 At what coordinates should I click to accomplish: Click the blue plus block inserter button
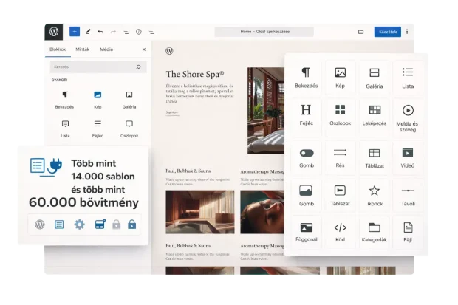[x=74, y=32]
